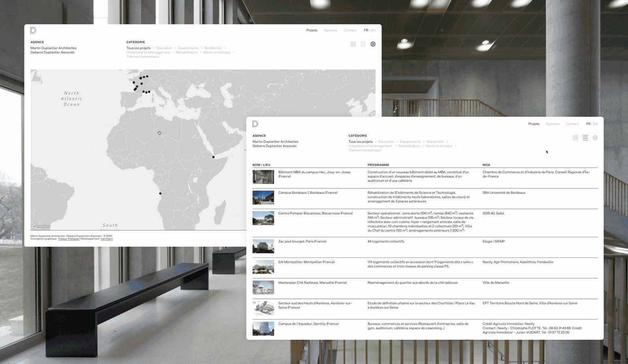The height and width of the screenshot is (364, 628).
Task: Filter by Education category in the map window
Action: (164, 48)
